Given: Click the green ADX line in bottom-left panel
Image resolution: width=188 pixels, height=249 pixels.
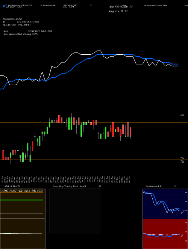Looking at the screenshot, I should click(22, 200).
